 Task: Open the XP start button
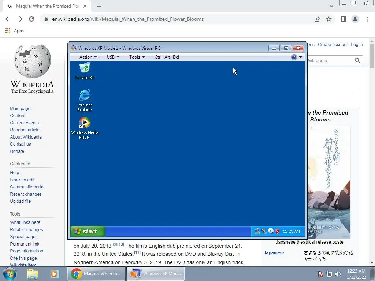88,231
